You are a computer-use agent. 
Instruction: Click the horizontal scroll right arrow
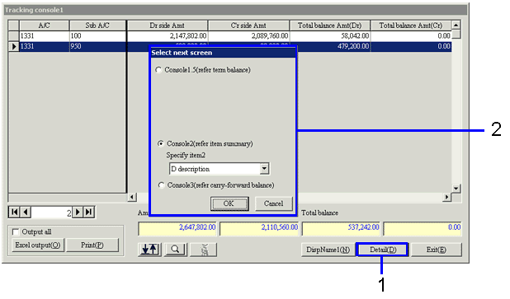(x=447, y=197)
